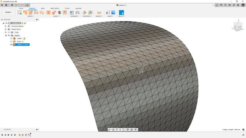Save the document
The width and height of the screenshot is (246, 138).
[12, 5]
